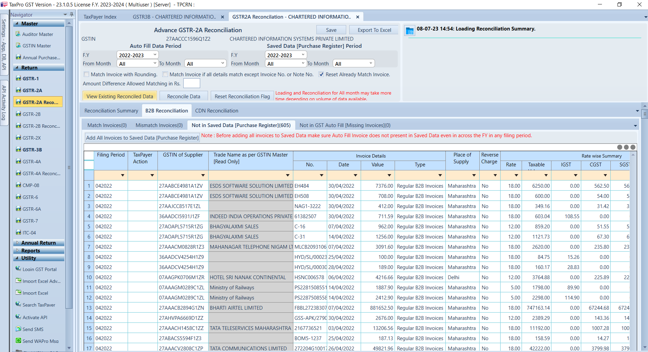Image resolution: width=648 pixels, height=352 pixels.
Task: Click View Existing Reconciled Data
Action: coord(120,96)
